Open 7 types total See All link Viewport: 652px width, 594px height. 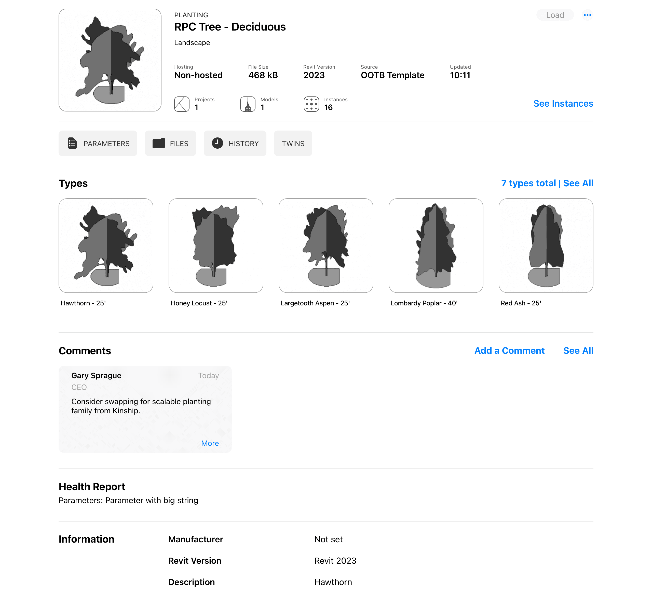(x=547, y=183)
